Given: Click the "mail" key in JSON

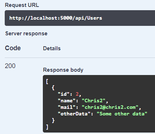Looking at the screenshot, I should (x=67, y=107).
